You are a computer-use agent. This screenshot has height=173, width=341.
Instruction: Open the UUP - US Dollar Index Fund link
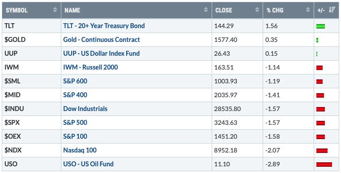tap(102, 54)
